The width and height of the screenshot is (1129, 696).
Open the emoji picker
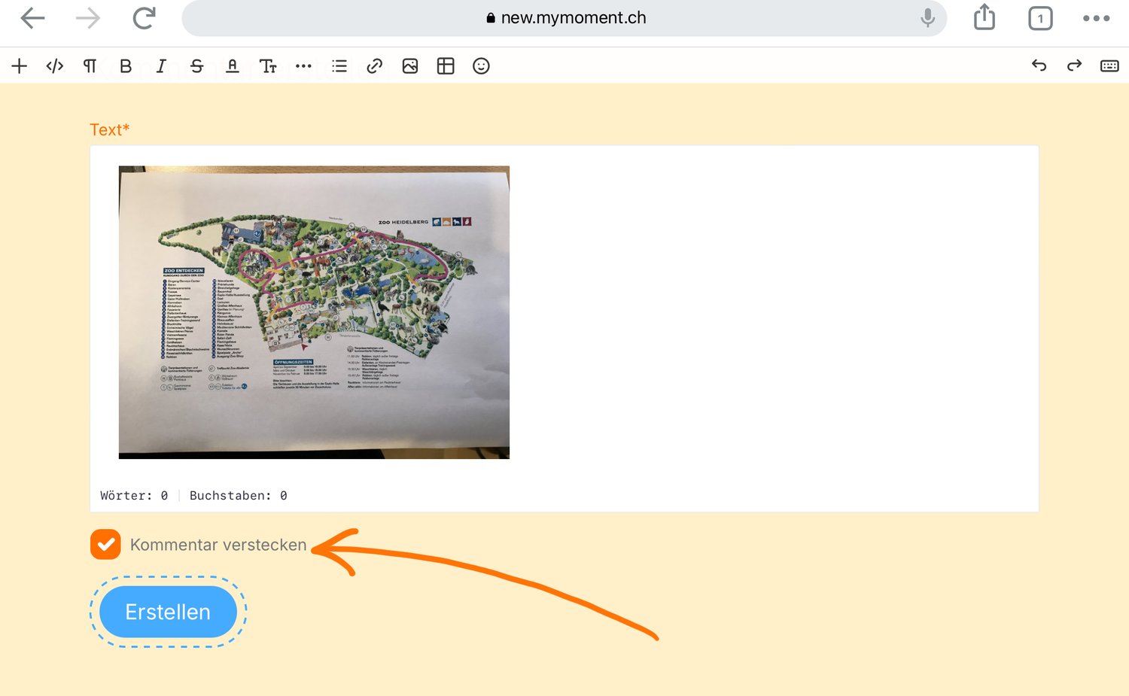481,66
